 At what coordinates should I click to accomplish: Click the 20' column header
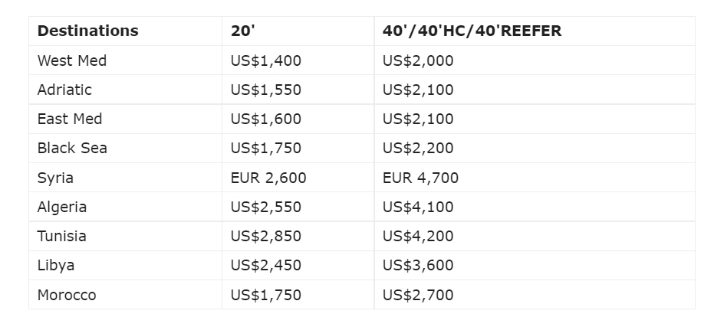(243, 31)
